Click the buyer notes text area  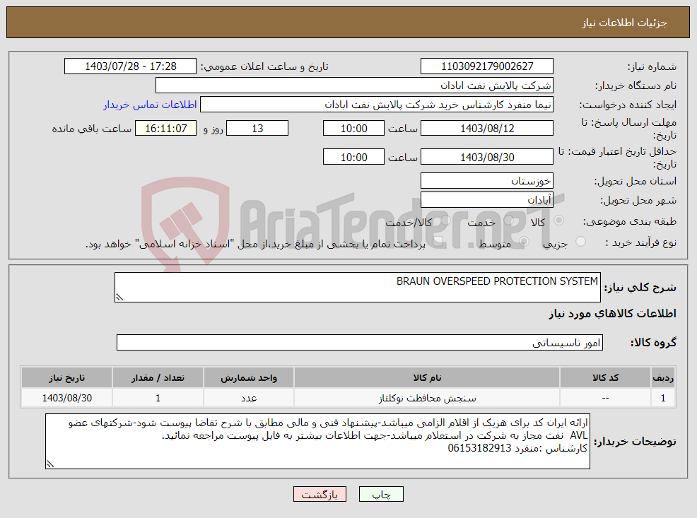click(x=317, y=441)
